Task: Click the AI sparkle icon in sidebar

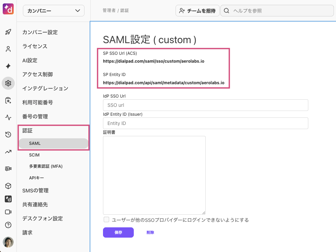Action: click(x=8, y=66)
